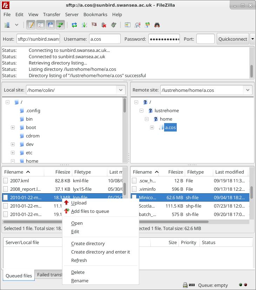Click the green activity indicator
The image size is (256, 290).
point(241,285)
